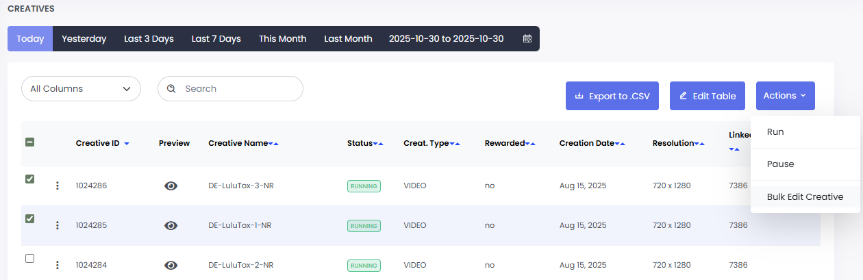Open three-dot menu for creative 1024286

58,186
